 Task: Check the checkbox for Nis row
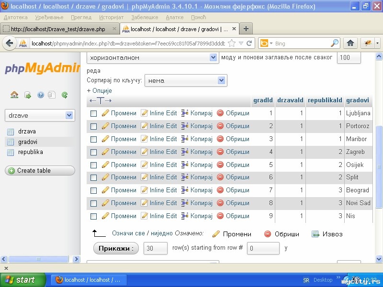pos(93,216)
